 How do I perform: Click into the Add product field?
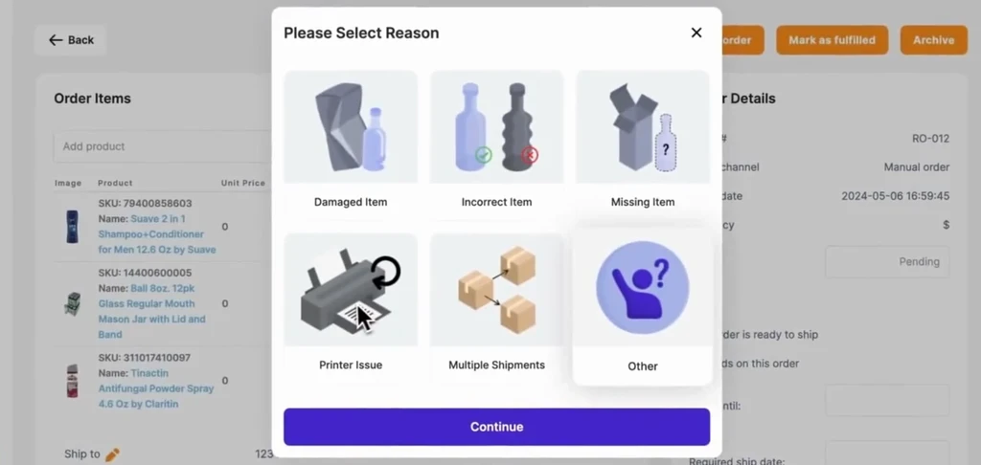[163, 146]
